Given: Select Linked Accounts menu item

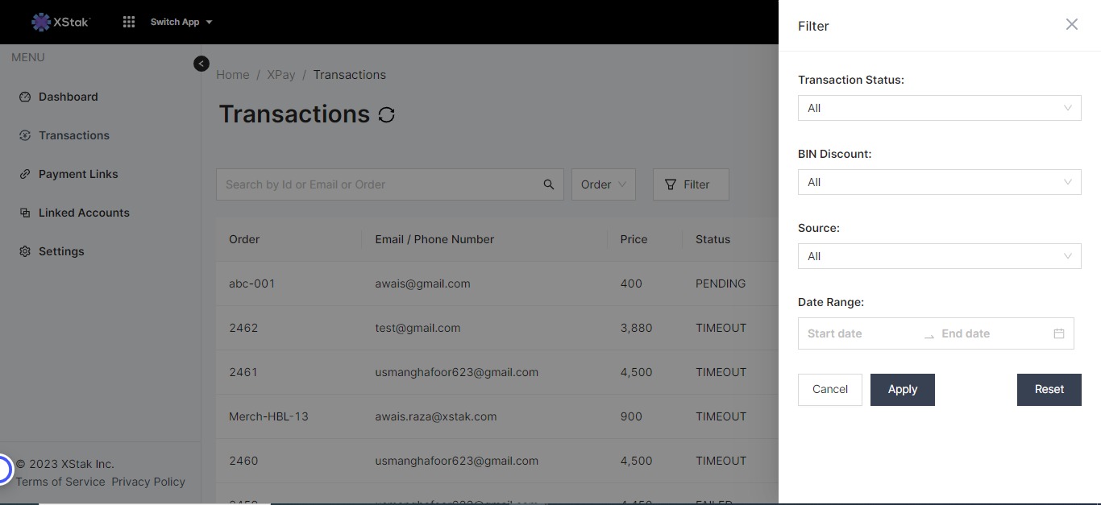Looking at the screenshot, I should click(x=84, y=213).
